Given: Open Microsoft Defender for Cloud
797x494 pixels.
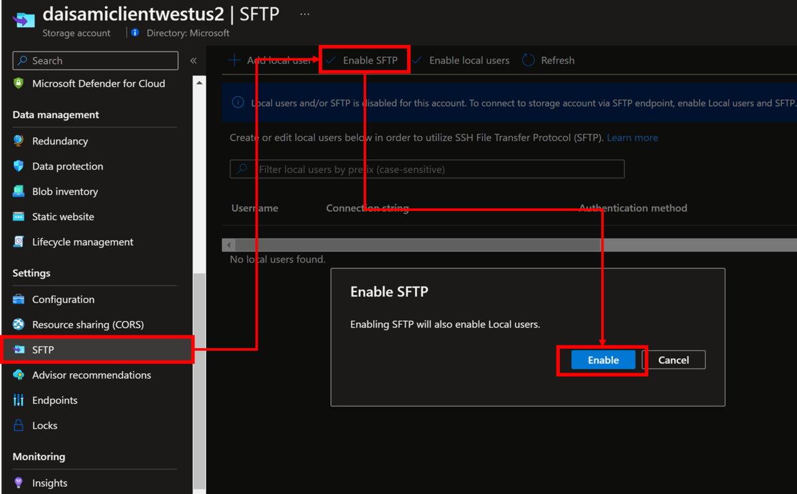Looking at the screenshot, I should pyautogui.click(x=98, y=84).
